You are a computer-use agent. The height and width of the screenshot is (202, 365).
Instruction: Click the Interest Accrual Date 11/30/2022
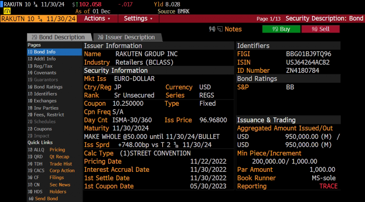point(208,170)
